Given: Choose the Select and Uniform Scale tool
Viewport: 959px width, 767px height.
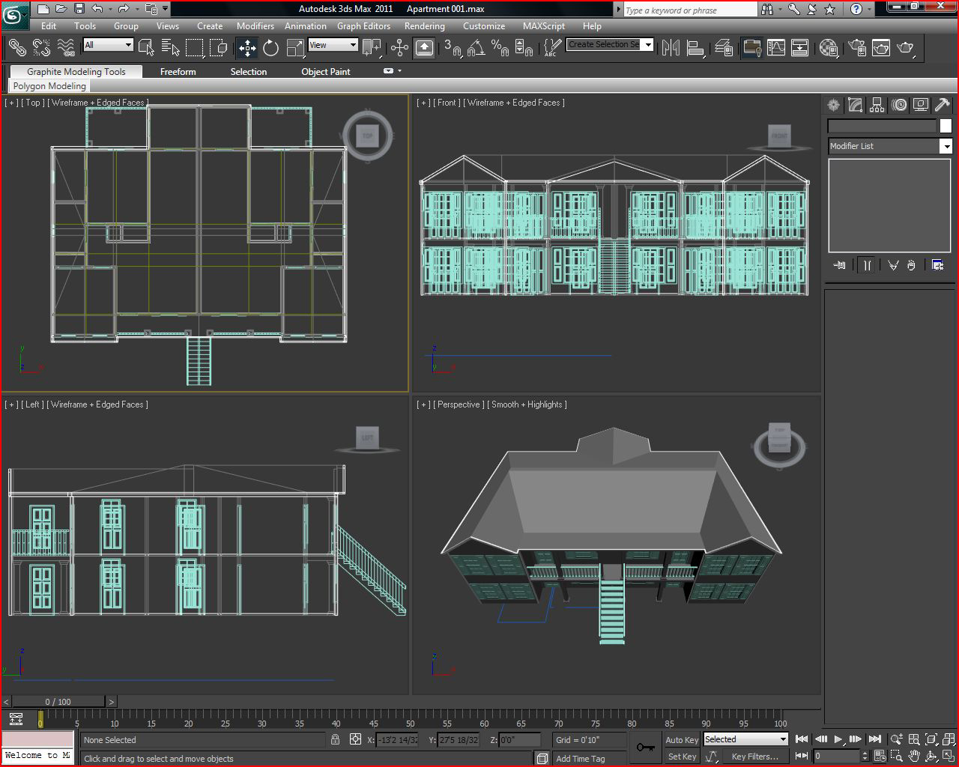Looking at the screenshot, I should (294, 48).
